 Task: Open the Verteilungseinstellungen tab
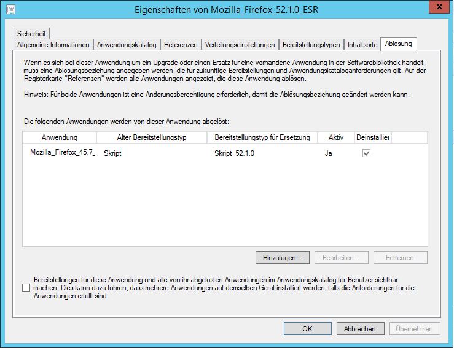coord(240,45)
